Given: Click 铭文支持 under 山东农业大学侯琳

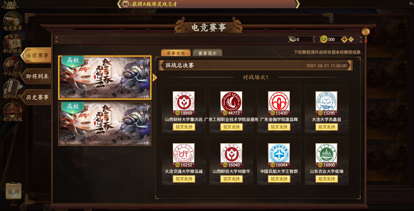Looking at the screenshot, I should (x=327, y=179).
